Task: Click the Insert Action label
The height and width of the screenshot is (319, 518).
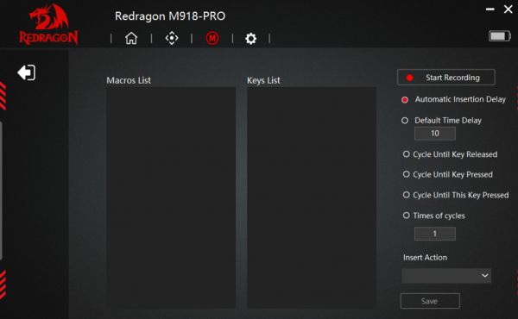Action: click(425, 257)
